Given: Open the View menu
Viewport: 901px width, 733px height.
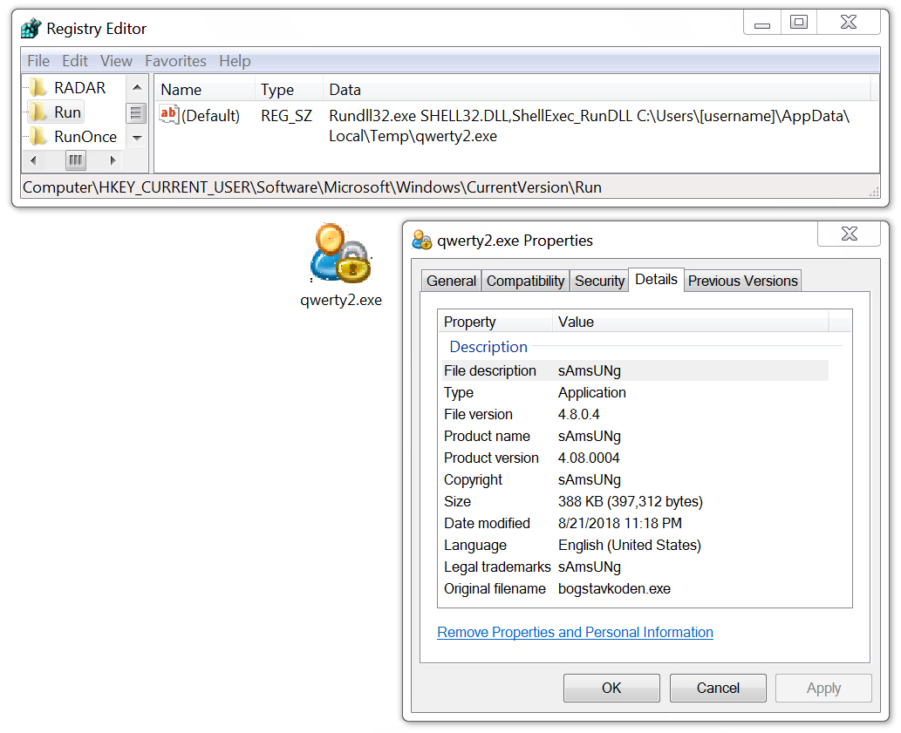Looking at the screenshot, I should coord(116,61).
